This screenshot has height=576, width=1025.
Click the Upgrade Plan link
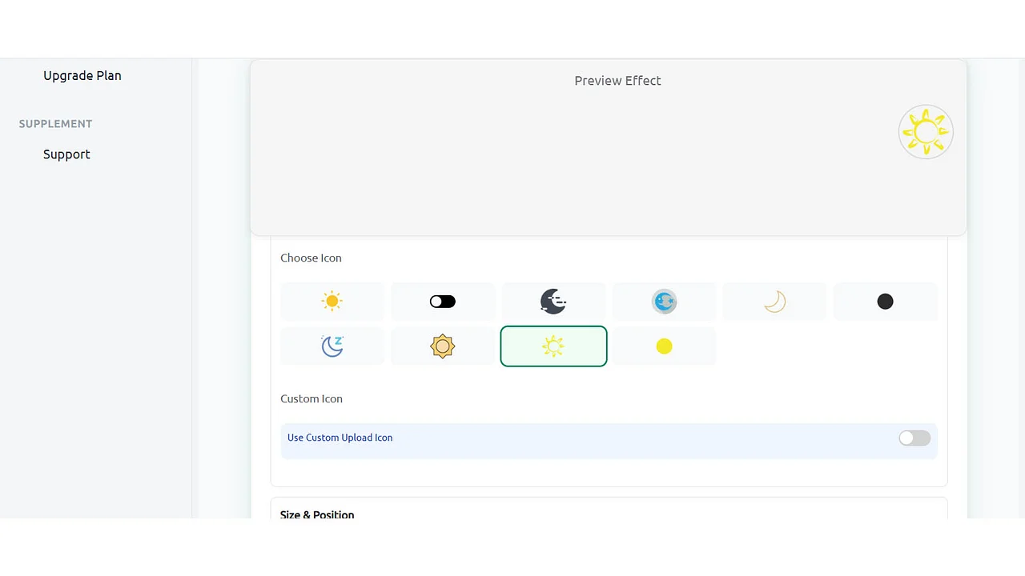coord(82,75)
